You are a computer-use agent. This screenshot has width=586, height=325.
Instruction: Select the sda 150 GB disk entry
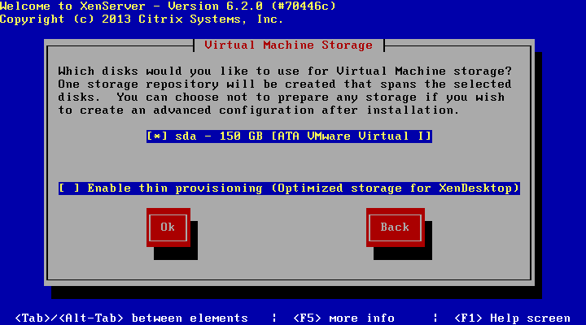(289, 136)
